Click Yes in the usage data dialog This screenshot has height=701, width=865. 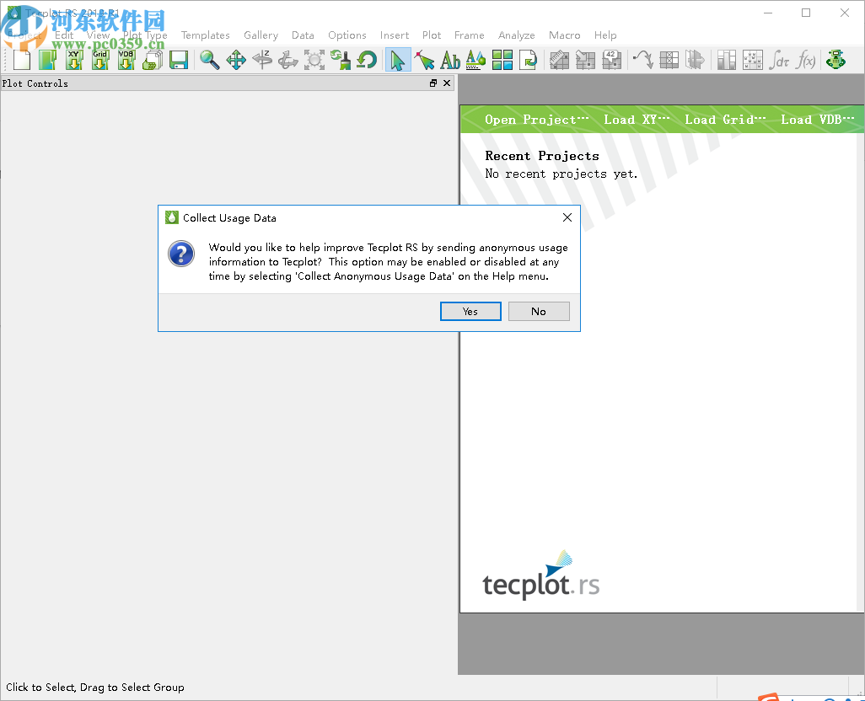tap(470, 311)
